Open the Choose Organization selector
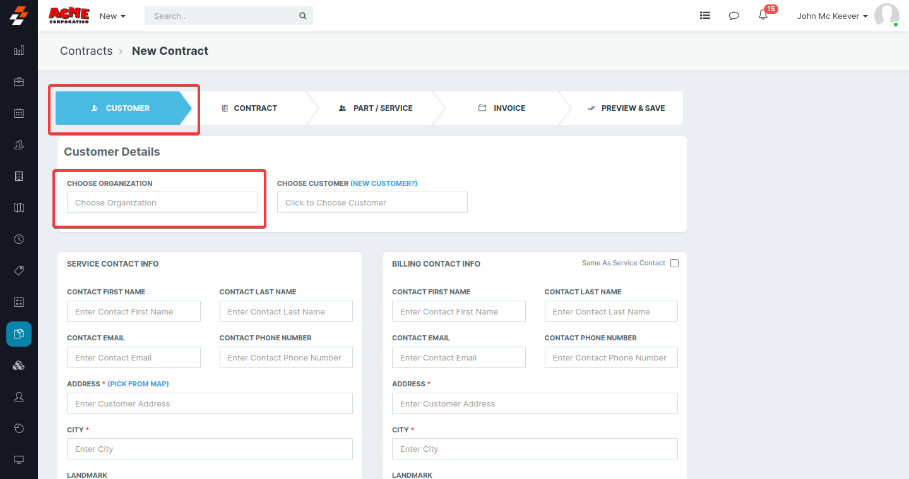Viewport: 909px width, 479px height. pos(162,202)
